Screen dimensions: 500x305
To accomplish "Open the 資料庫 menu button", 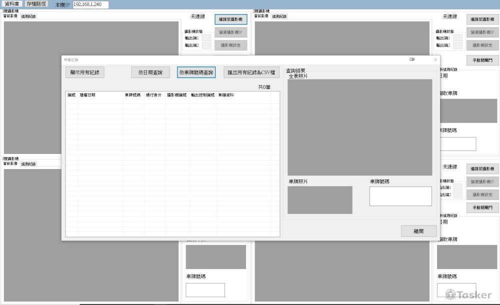I will tap(12, 4).
